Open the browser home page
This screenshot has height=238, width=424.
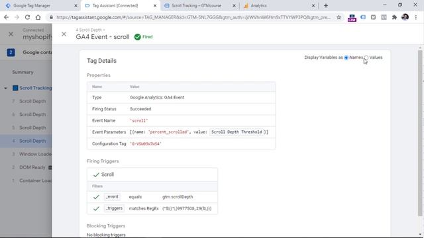tap(38, 17)
